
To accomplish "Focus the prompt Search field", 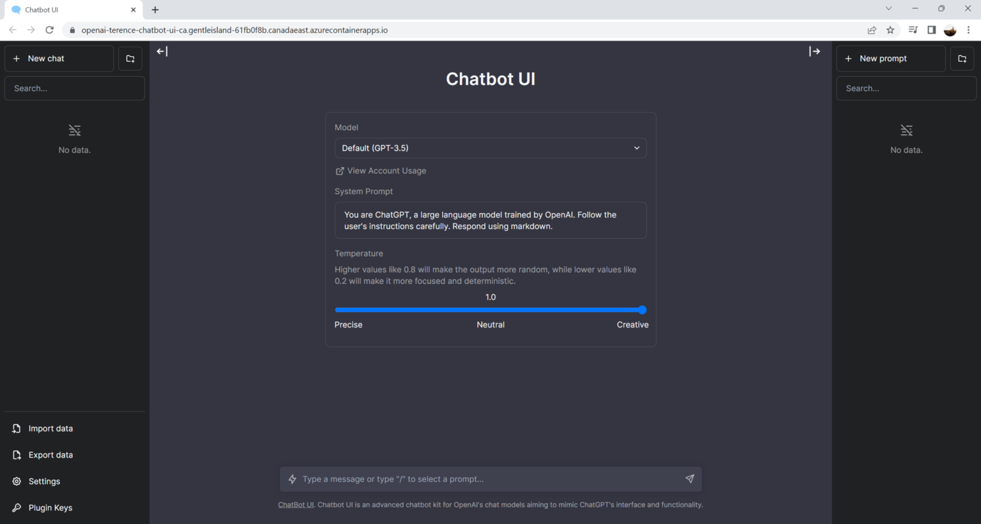I will coord(906,88).
